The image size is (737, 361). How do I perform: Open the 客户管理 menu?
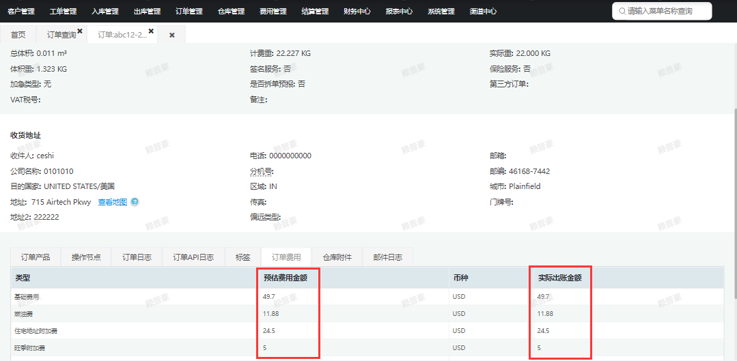21,12
